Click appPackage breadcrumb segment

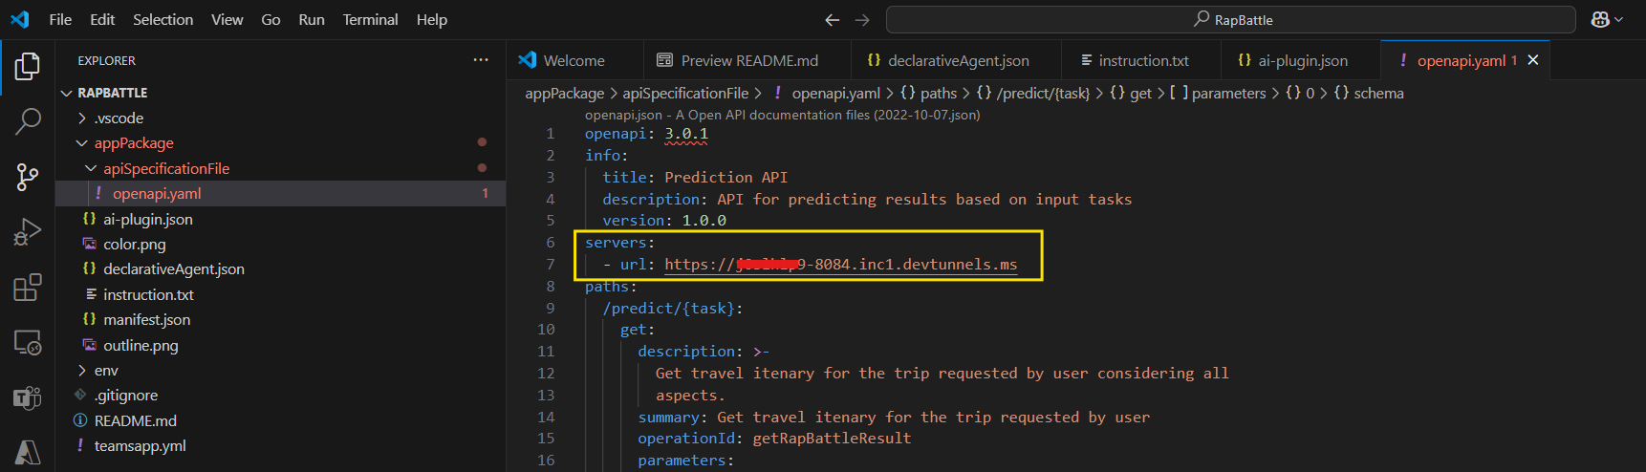[x=564, y=94]
